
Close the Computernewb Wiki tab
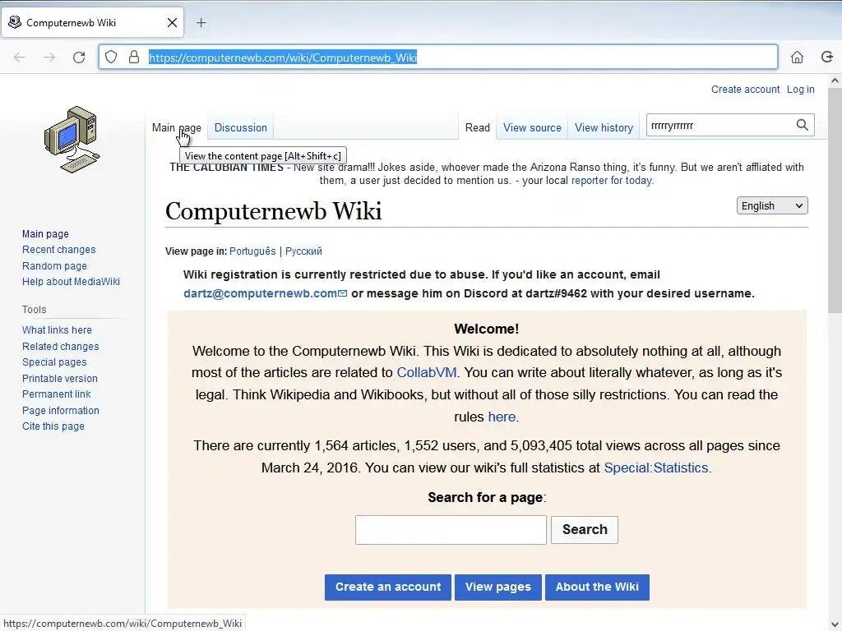coord(172,22)
